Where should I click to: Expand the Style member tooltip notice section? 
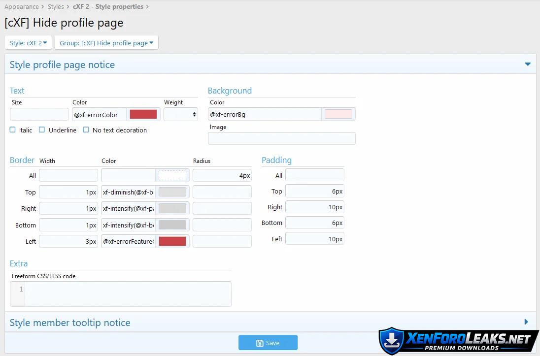click(526, 322)
